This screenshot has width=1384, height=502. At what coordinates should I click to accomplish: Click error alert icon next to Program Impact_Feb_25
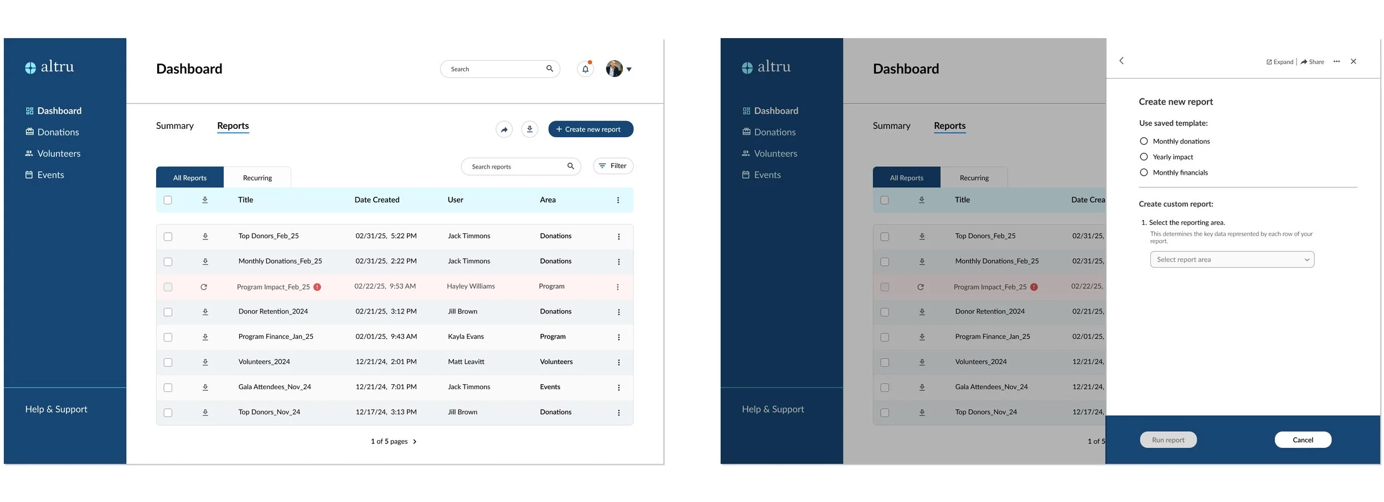pyautogui.click(x=317, y=287)
